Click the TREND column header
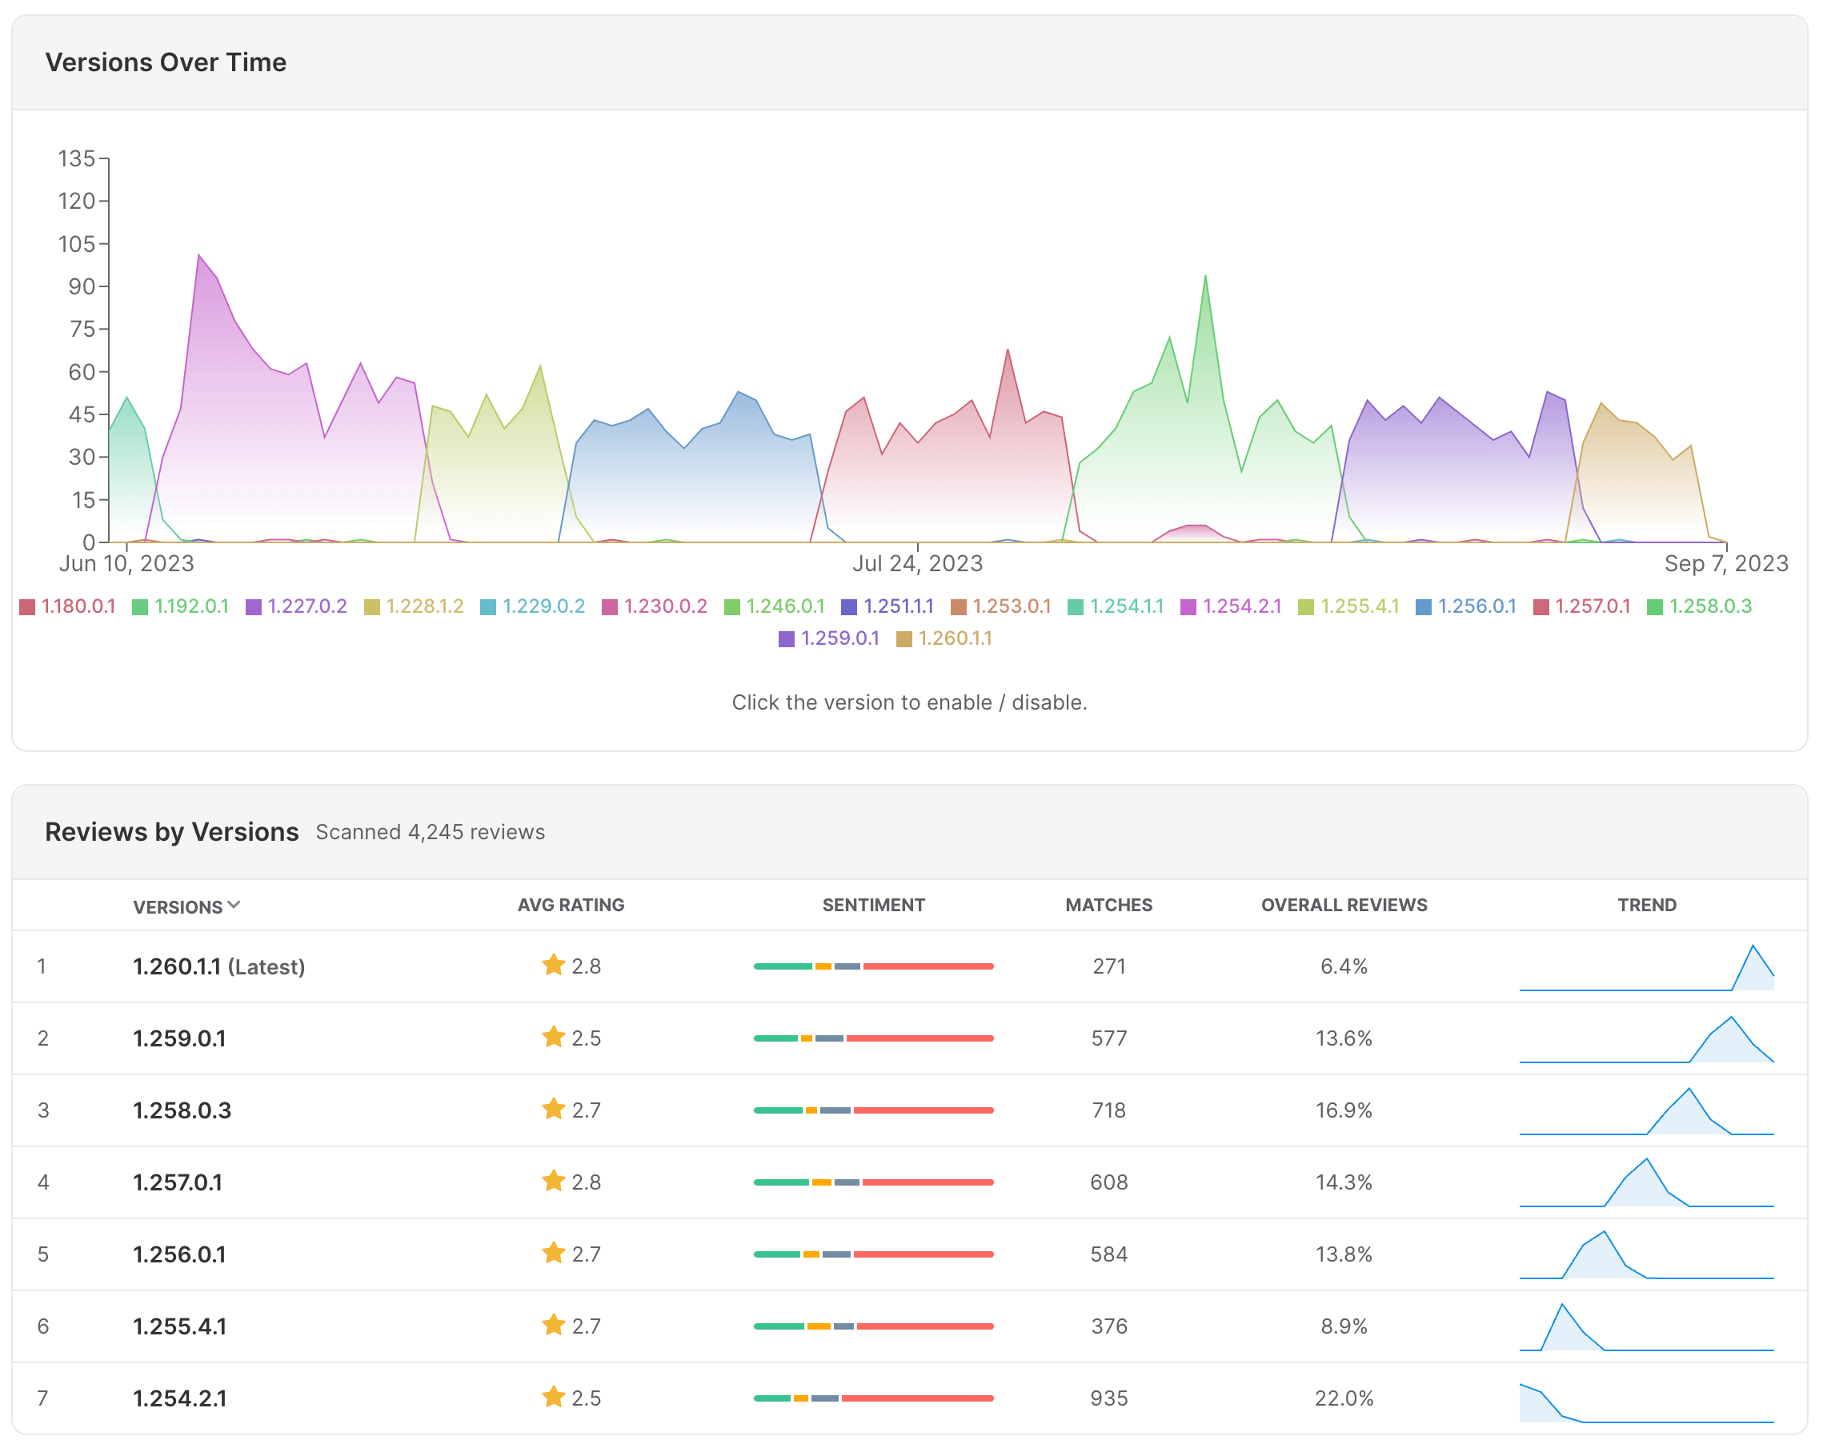 [x=1646, y=905]
